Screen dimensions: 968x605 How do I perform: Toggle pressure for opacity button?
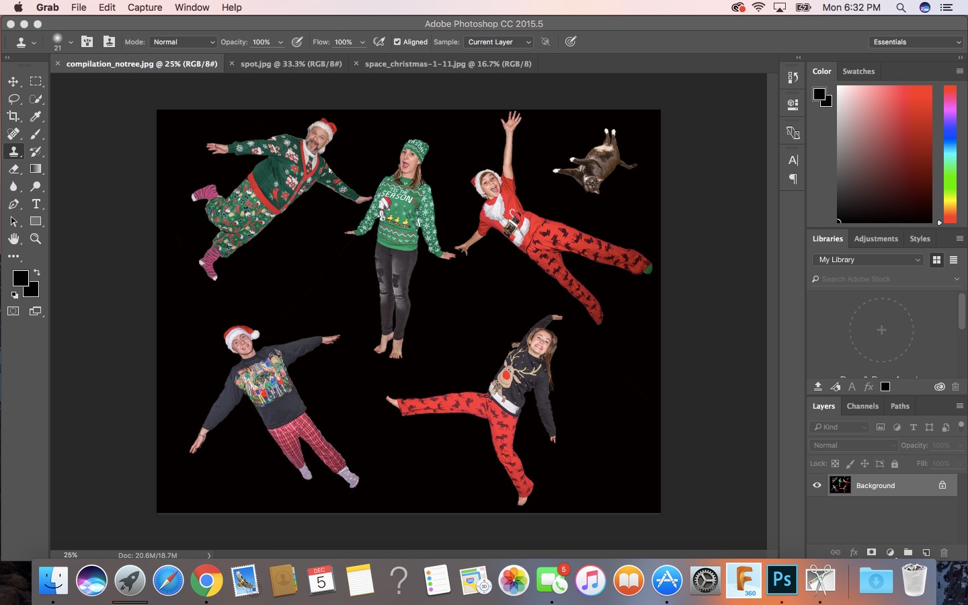click(x=297, y=42)
